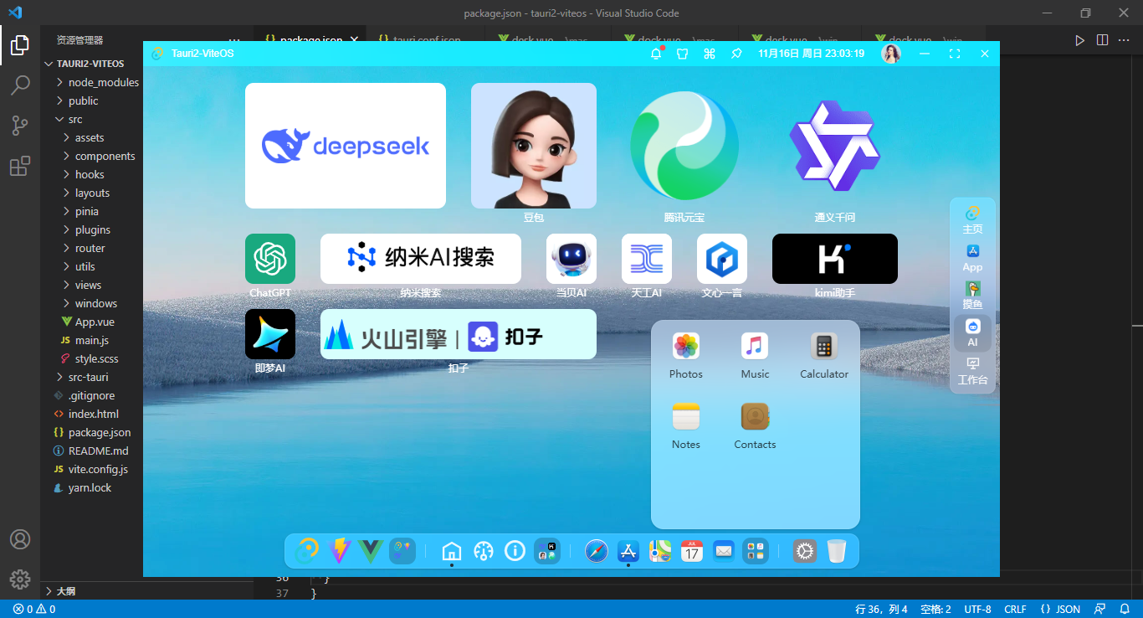Open 文心一言 from the desktop
Screen dimensions: 1143x618
coord(721,258)
